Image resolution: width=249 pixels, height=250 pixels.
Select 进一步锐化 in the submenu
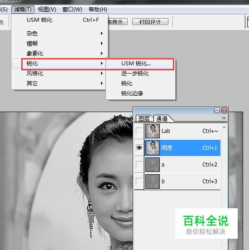tap(141, 74)
